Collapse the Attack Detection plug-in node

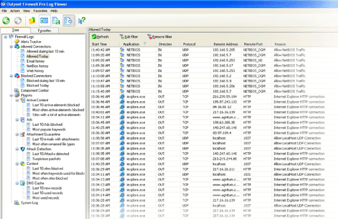tap(17, 149)
